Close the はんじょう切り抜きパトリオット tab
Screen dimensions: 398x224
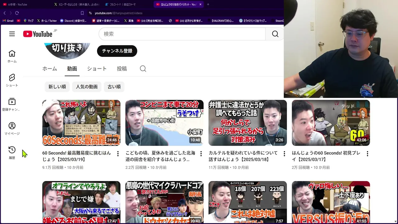pyautogui.click(x=200, y=4)
